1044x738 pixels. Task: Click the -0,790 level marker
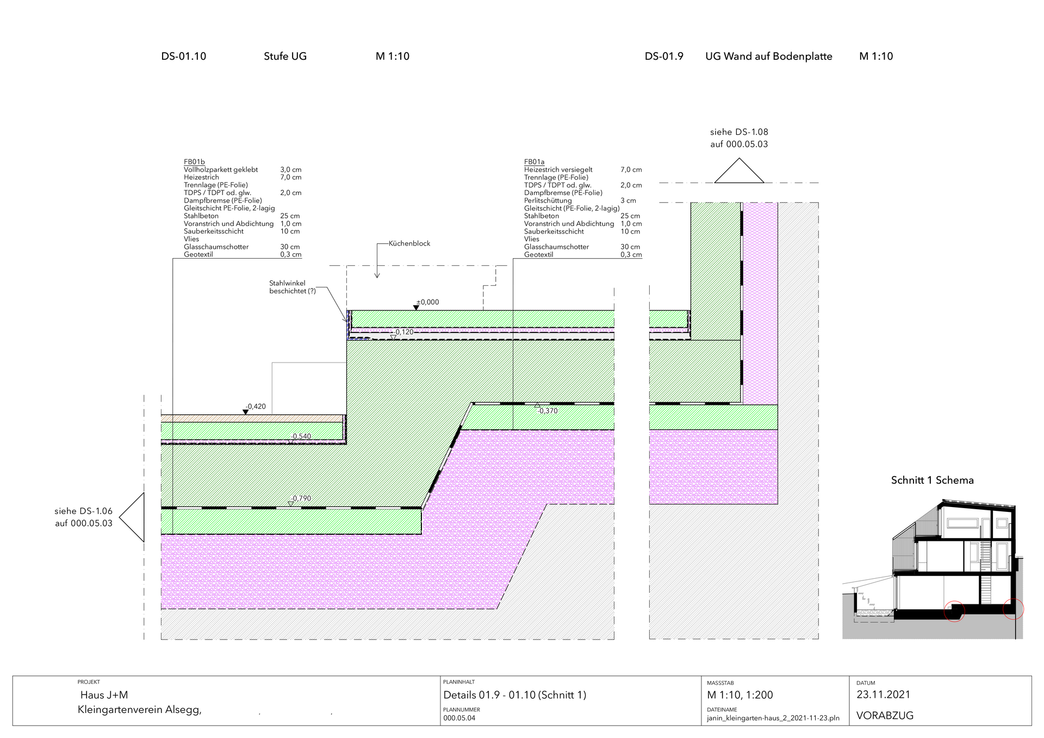pos(290,504)
